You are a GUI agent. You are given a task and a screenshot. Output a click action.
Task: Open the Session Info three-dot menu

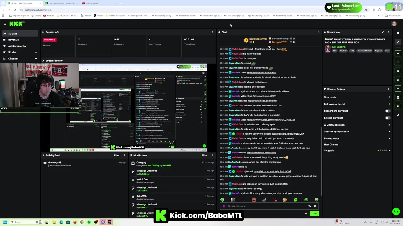(212, 32)
